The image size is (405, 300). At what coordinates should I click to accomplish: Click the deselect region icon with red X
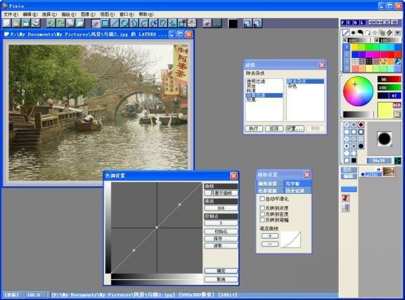click(x=182, y=24)
